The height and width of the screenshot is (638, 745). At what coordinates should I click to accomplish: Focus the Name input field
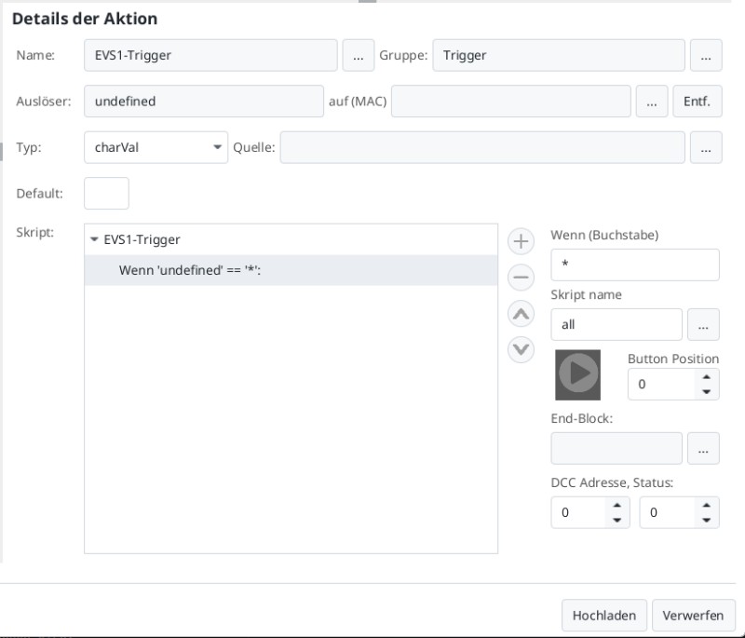point(210,56)
